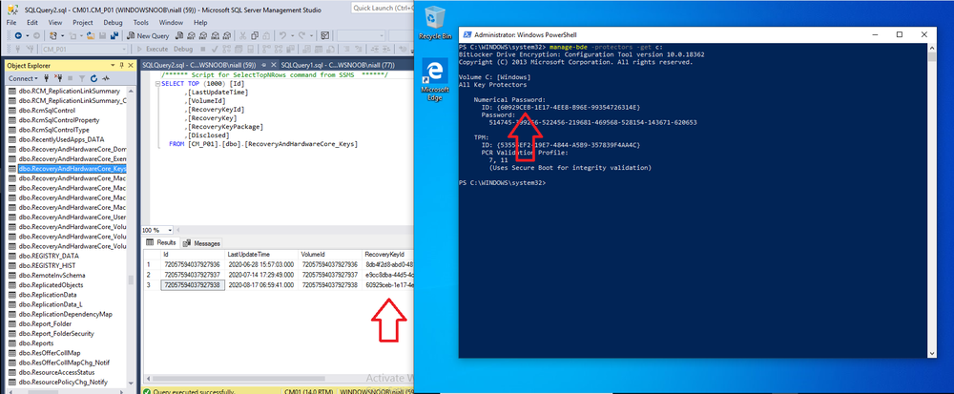Viewport: 954px width, 394px height.
Task: Switch to the Messages tab
Action: coord(202,242)
